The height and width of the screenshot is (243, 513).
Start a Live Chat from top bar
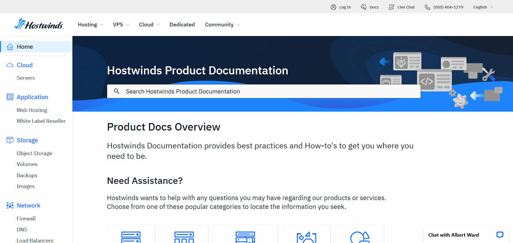click(x=406, y=7)
